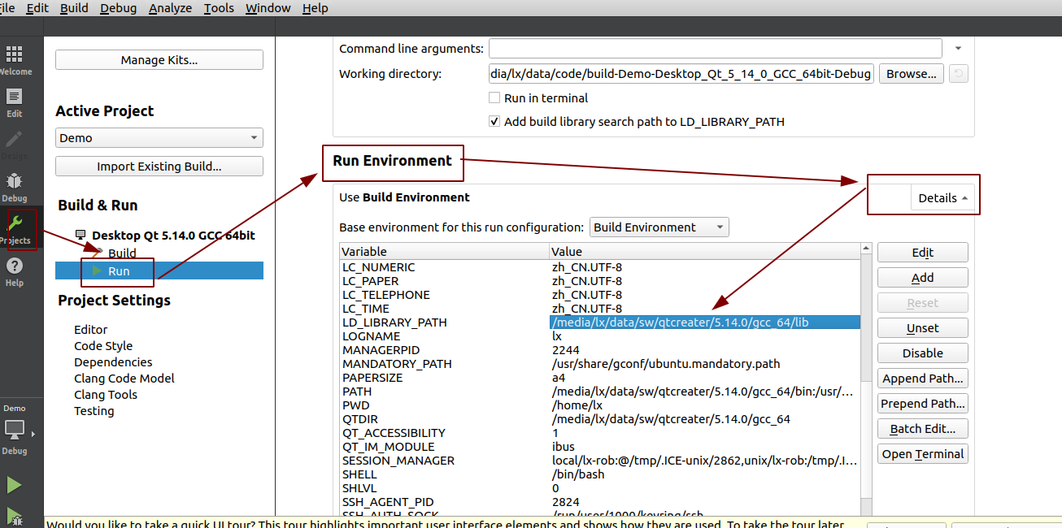Disable the selected environment variable
1062x528 pixels.
(923, 353)
